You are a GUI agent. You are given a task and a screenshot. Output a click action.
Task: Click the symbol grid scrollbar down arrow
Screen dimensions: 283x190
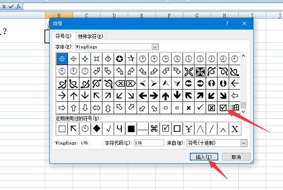coord(244,111)
